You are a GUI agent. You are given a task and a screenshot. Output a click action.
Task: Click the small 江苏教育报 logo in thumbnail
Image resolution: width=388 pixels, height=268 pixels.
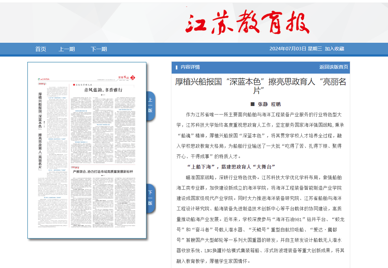click(44, 79)
